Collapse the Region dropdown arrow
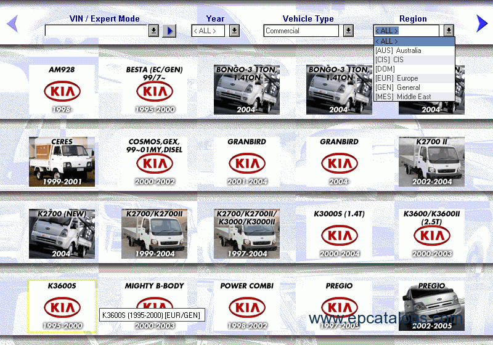Image resolution: width=493 pixels, height=345 pixels. click(449, 31)
